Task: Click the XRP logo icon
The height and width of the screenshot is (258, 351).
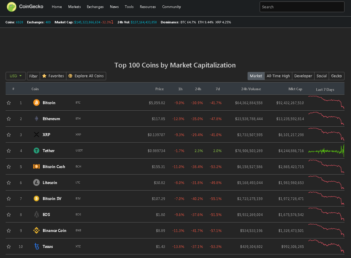Action: click(36, 135)
